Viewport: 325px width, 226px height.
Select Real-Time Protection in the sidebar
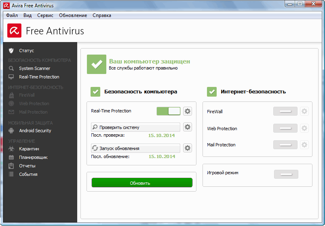(x=40, y=77)
